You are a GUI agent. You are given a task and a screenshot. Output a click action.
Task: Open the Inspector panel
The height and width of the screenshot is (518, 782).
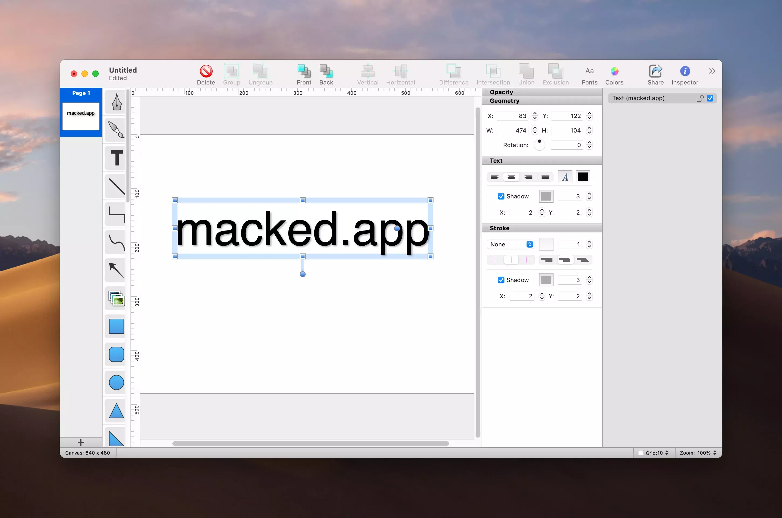pyautogui.click(x=685, y=71)
